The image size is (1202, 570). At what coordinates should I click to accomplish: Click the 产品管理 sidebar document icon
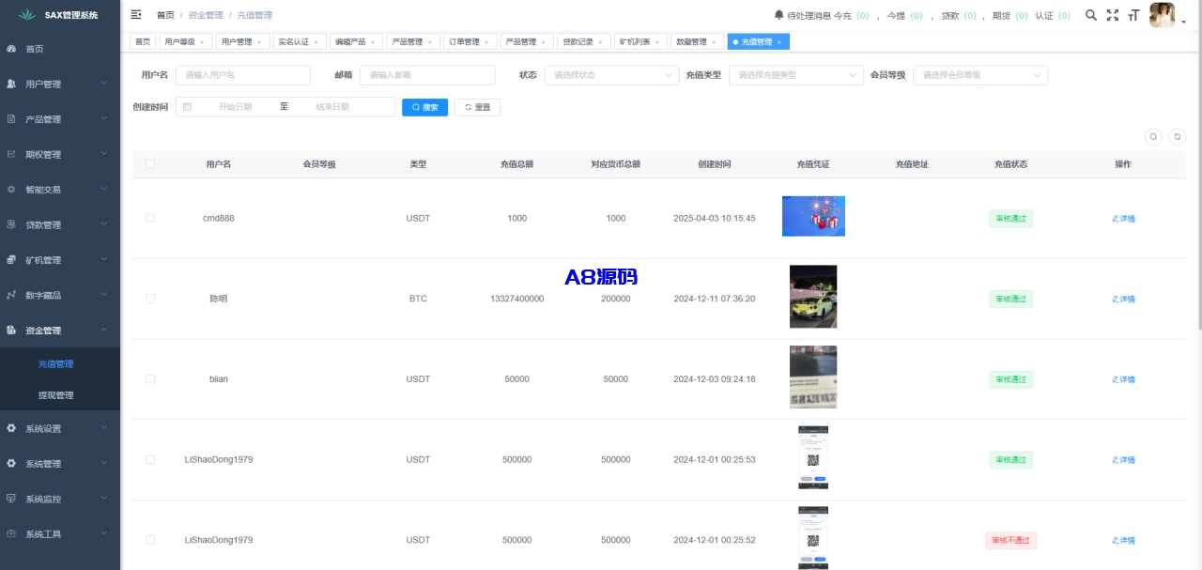click(11, 119)
